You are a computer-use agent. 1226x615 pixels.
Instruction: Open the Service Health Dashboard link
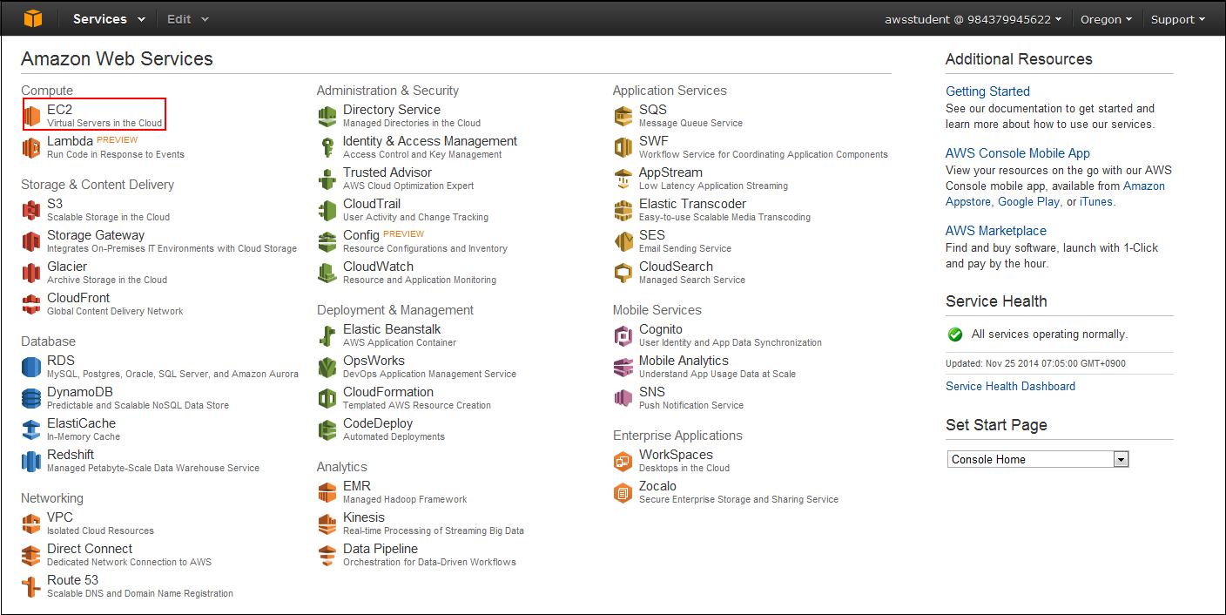(1010, 386)
